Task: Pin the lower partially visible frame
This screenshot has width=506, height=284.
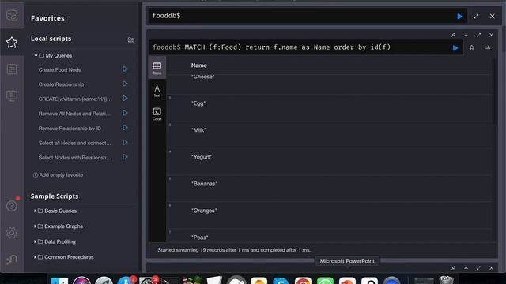Action: (x=453, y=268)
